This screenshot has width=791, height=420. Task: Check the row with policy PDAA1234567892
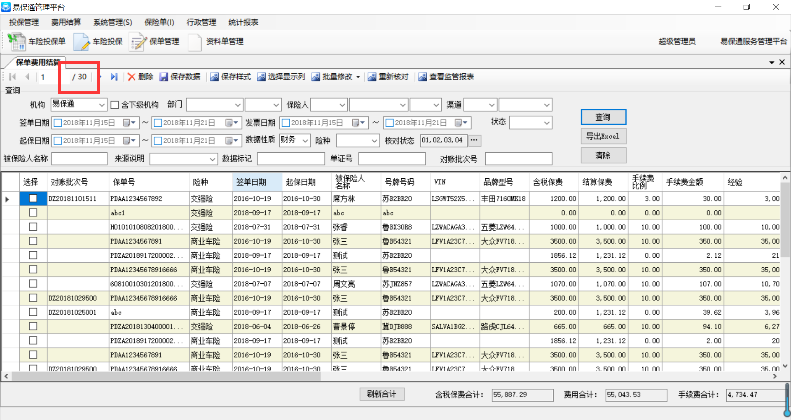pos(33,198)
